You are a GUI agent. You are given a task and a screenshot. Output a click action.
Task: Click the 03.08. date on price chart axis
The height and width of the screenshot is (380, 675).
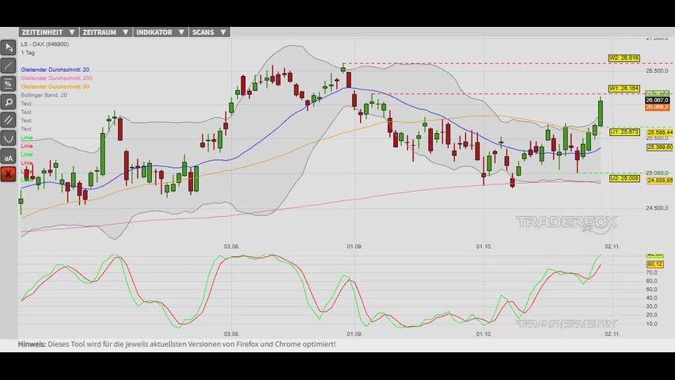coord(231,246)
